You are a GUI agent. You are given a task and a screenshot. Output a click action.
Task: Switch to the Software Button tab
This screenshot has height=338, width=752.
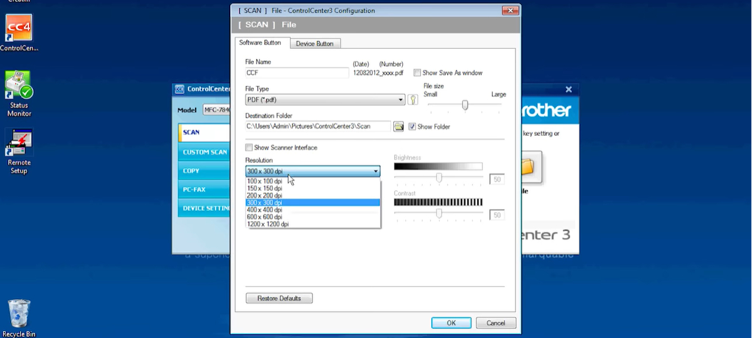click(x=260, y=43)
